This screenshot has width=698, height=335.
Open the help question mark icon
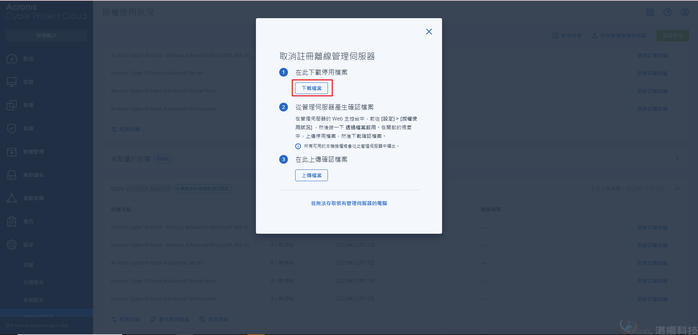667,13
